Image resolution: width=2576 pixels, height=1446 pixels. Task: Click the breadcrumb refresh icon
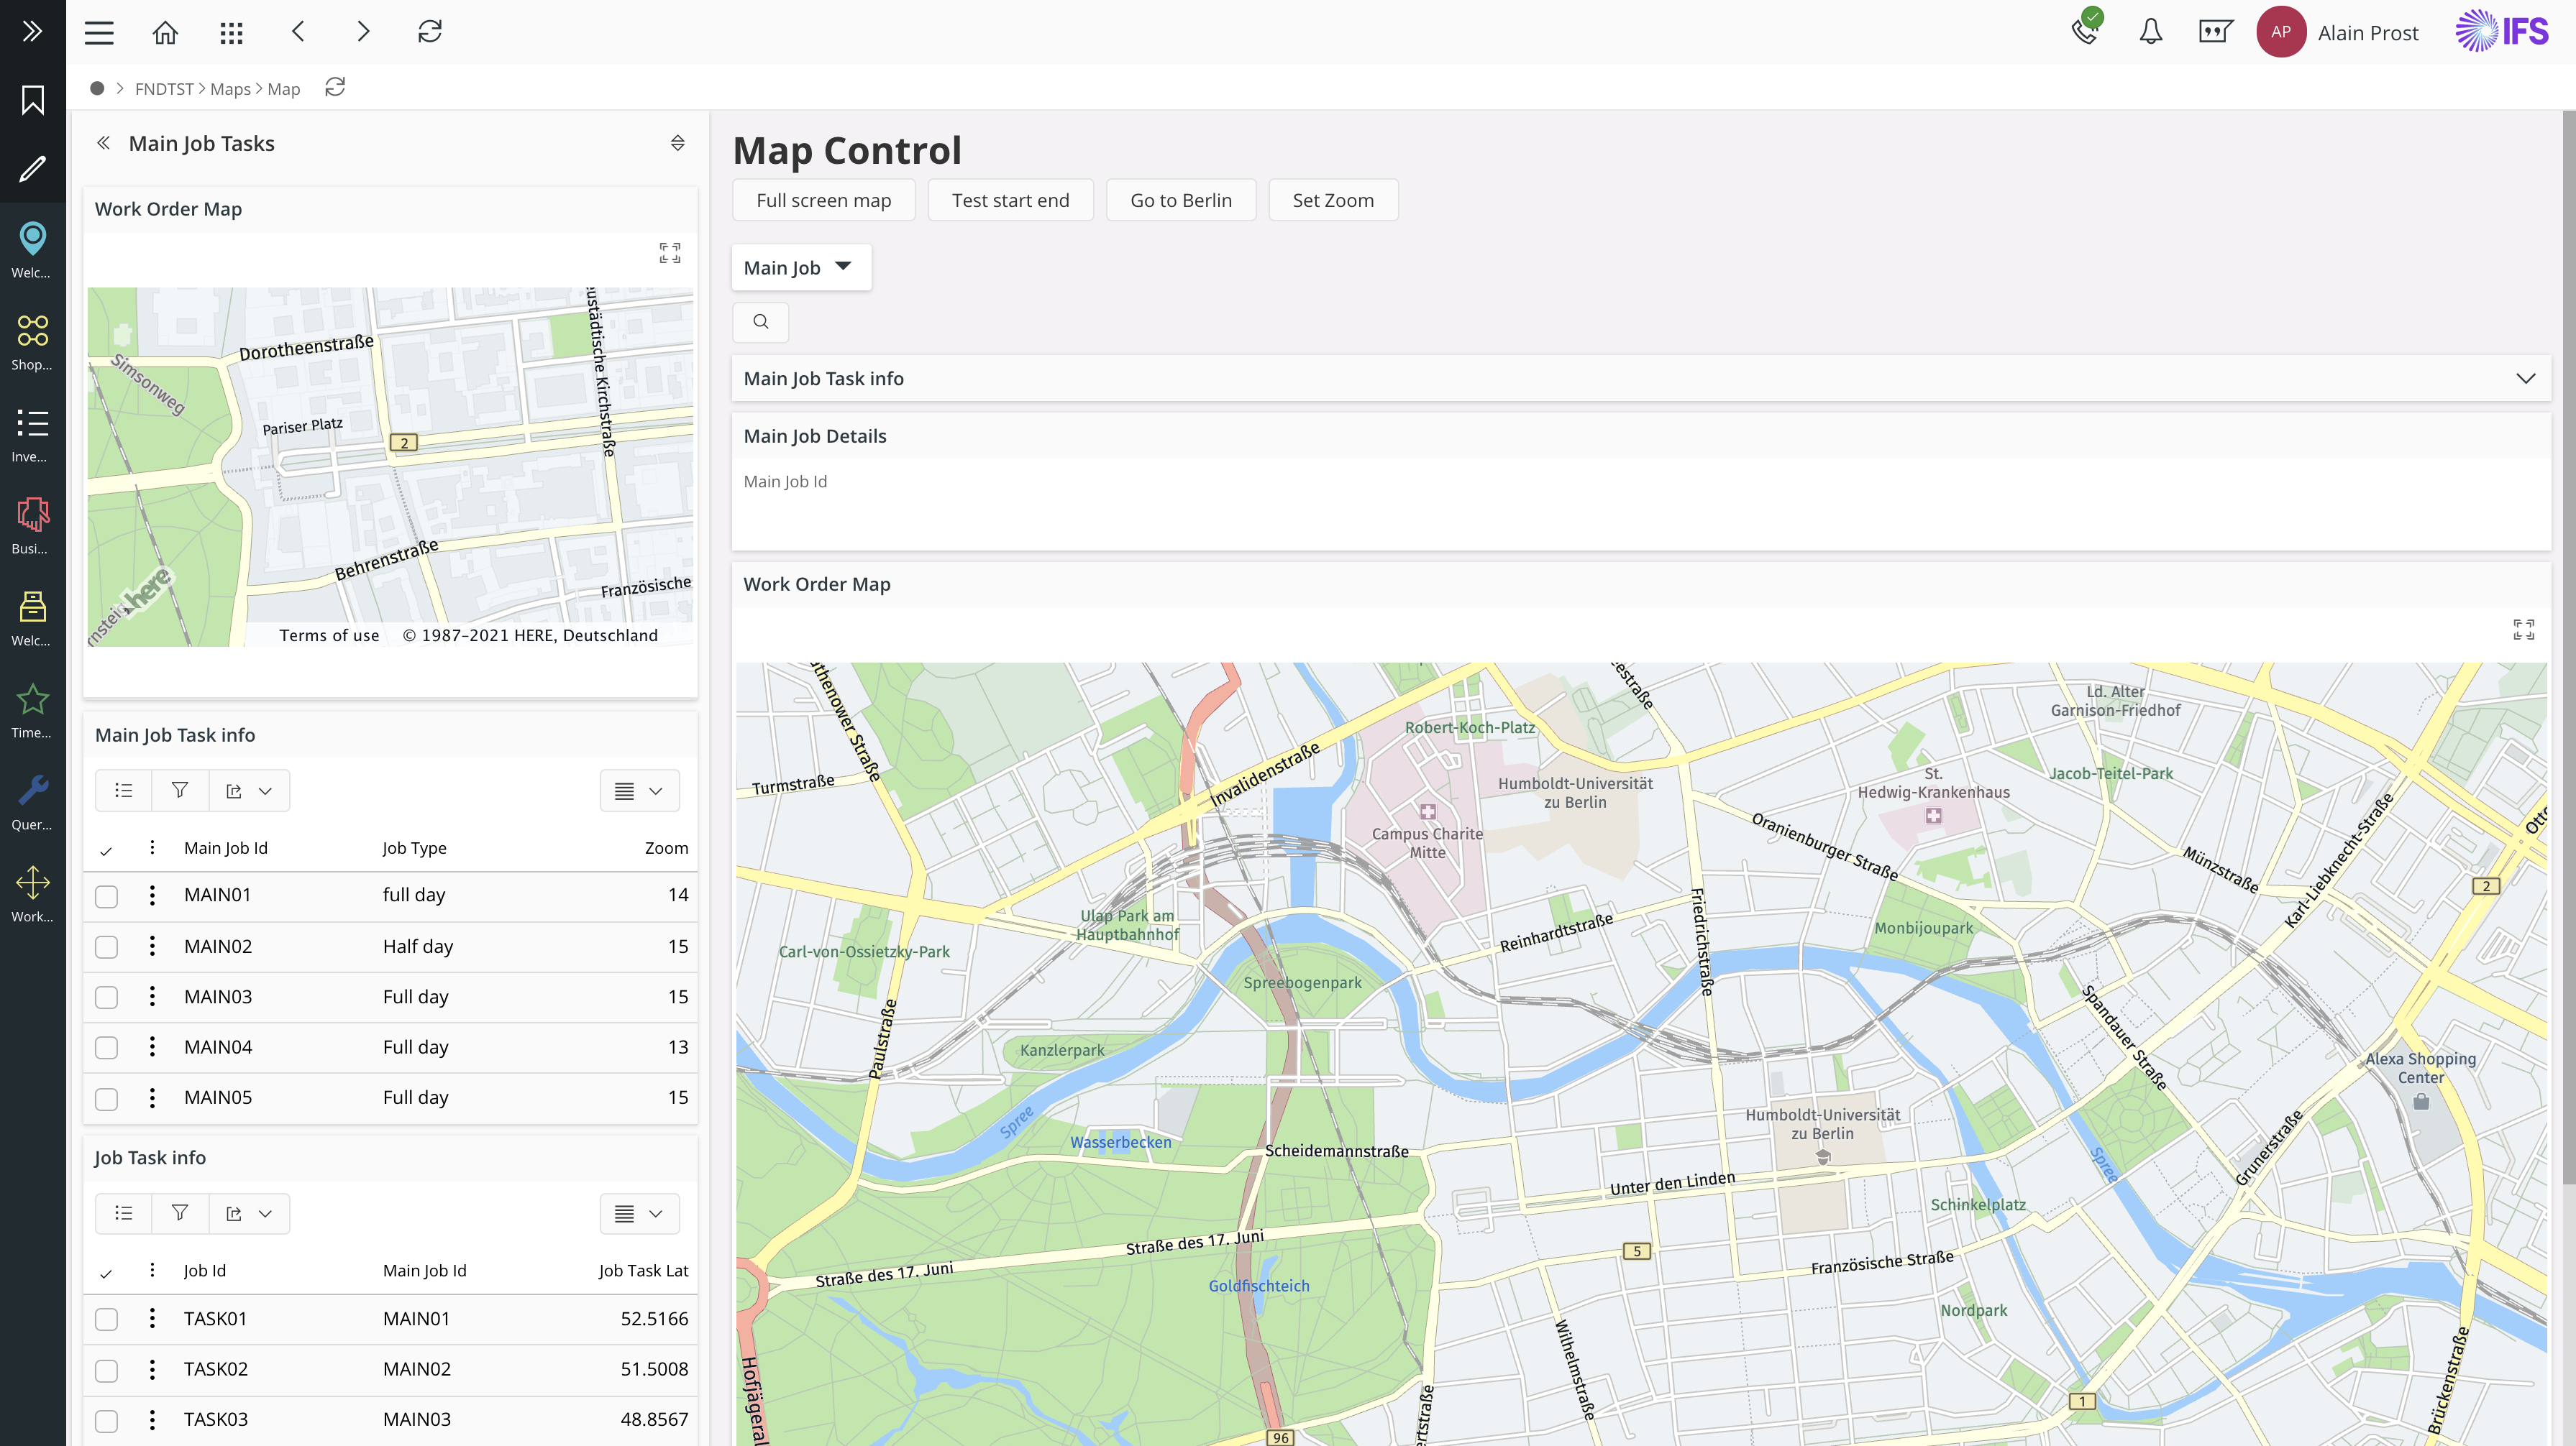click(x=335, y=88)
